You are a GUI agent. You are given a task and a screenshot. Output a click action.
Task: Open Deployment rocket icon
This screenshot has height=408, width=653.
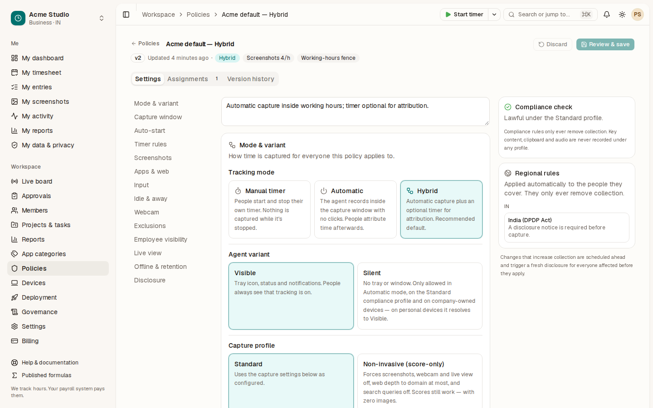15,297
